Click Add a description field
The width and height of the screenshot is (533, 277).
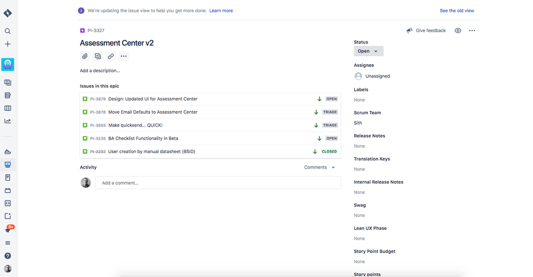[x=100, y=70]
